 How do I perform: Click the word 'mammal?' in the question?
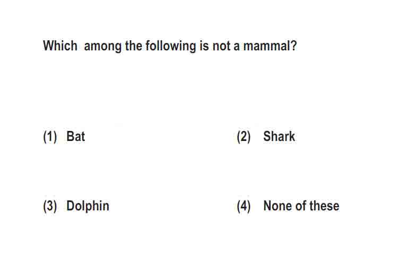[x=270, y=46]
